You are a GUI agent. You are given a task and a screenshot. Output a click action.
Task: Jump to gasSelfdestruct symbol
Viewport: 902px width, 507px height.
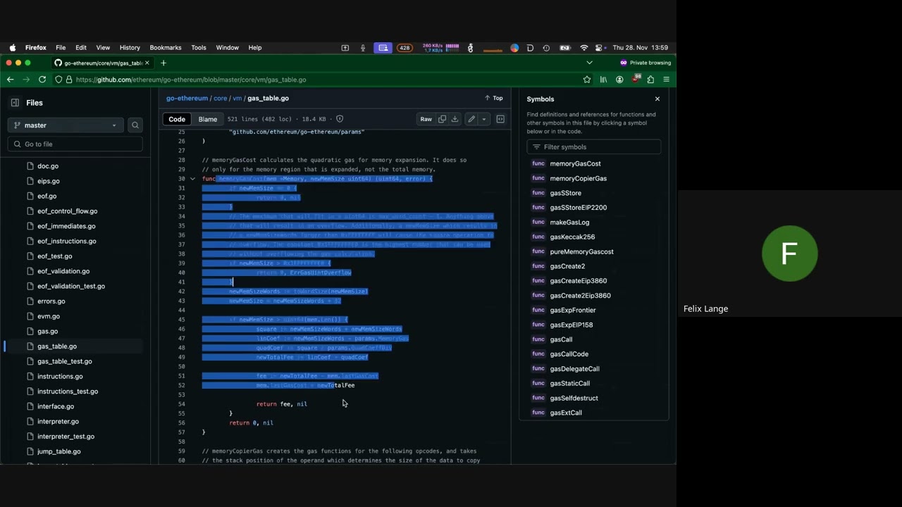574,398
